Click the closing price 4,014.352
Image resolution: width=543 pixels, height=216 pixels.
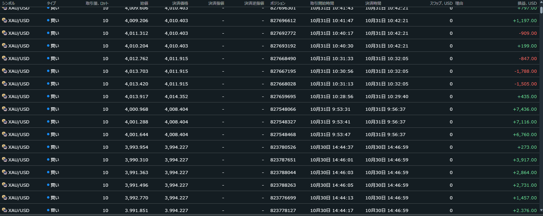176,97
